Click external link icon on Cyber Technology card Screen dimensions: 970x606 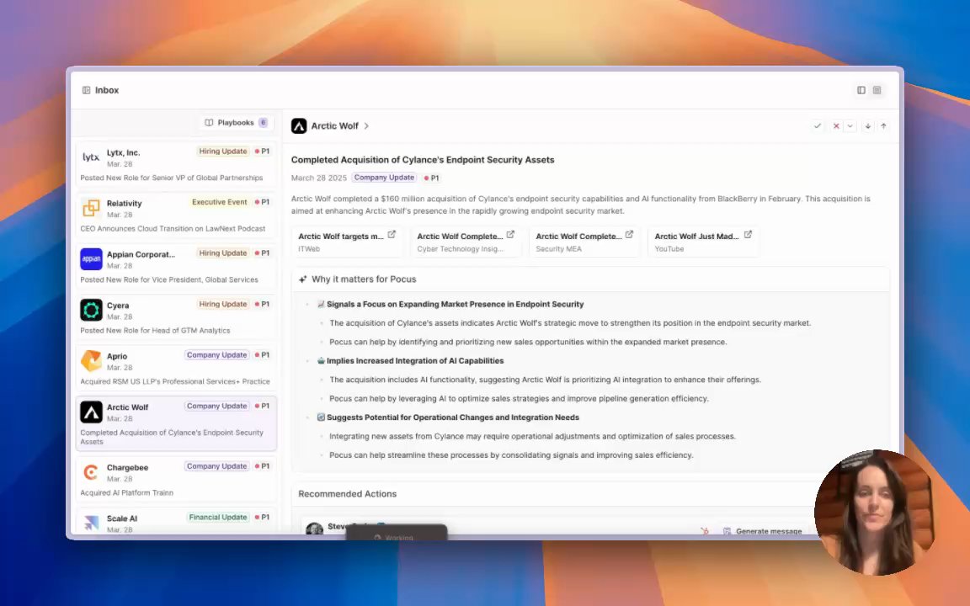tap(510, 234)
